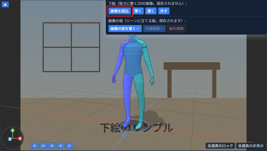Click the 画像を読込 button
Viewport: 267px width, 151px height.
coord(119,11)
